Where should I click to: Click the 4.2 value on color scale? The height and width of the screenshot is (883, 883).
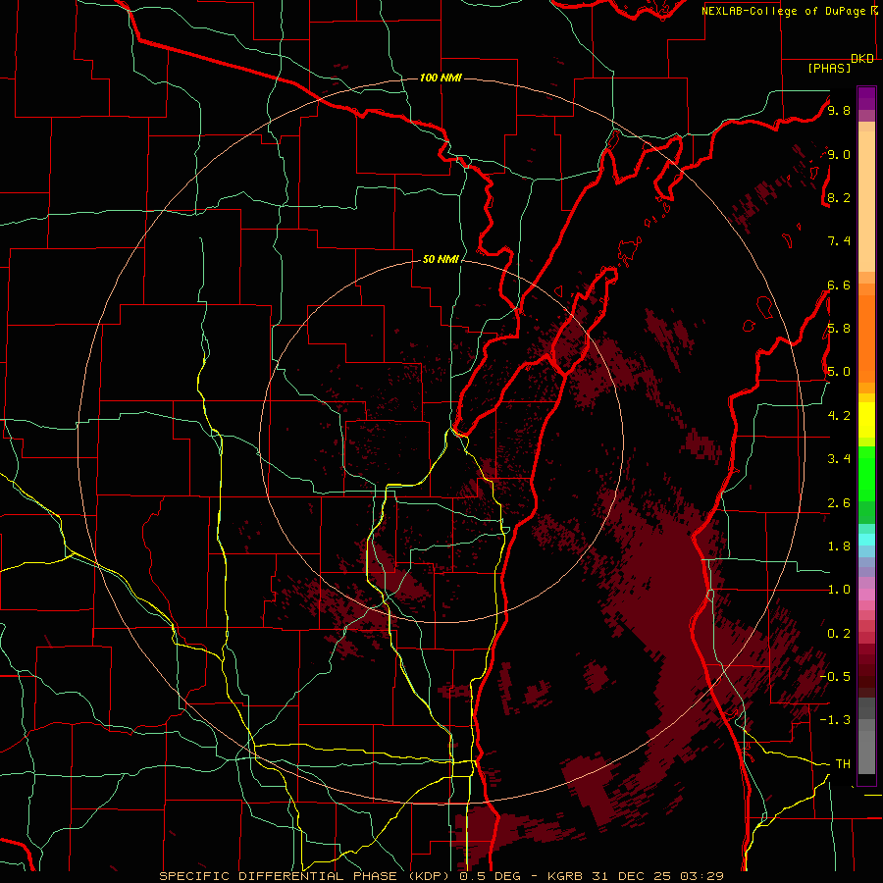coord(839,416)
